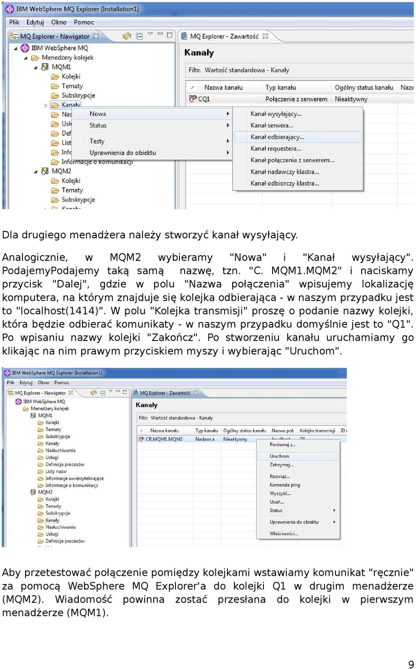The width and height of the screenshot is (416, 669).
Task: Collapse the IBM WebSphere MQ root node in the first screenshot
Action: (16, 49)
